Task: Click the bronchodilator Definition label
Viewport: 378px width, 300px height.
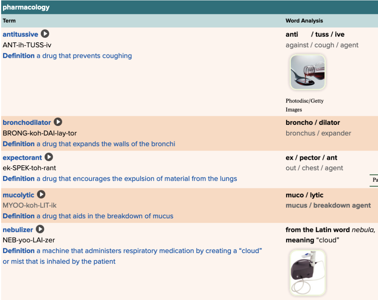Action: [x=19, y=144]
